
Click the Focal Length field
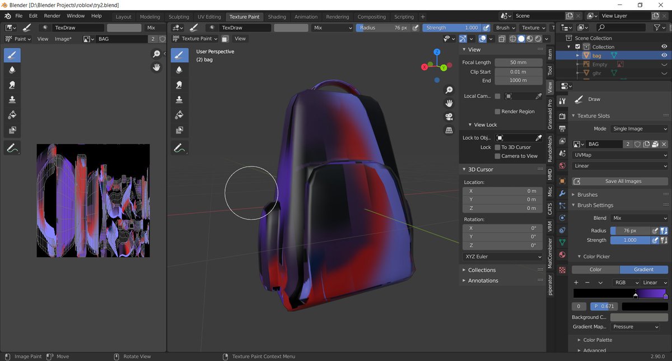[x=518, y=62]
